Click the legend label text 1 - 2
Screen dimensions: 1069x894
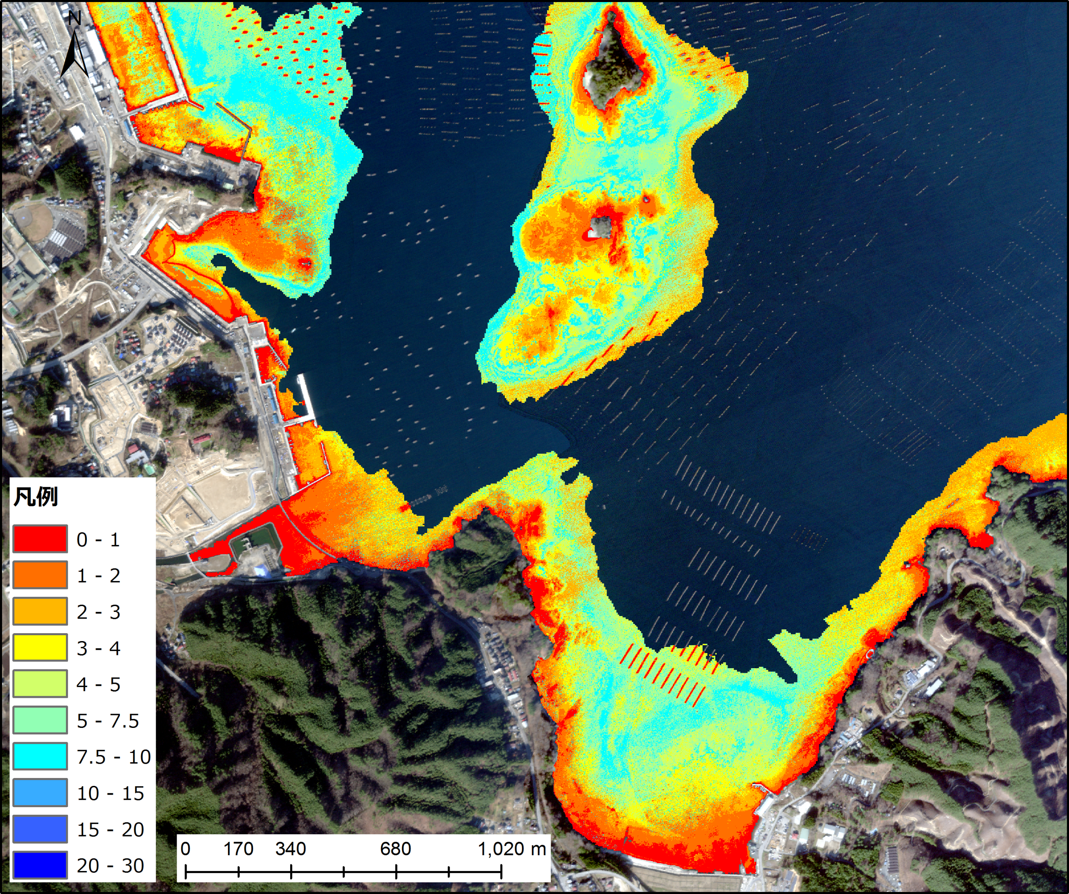[x=98, y=576]
